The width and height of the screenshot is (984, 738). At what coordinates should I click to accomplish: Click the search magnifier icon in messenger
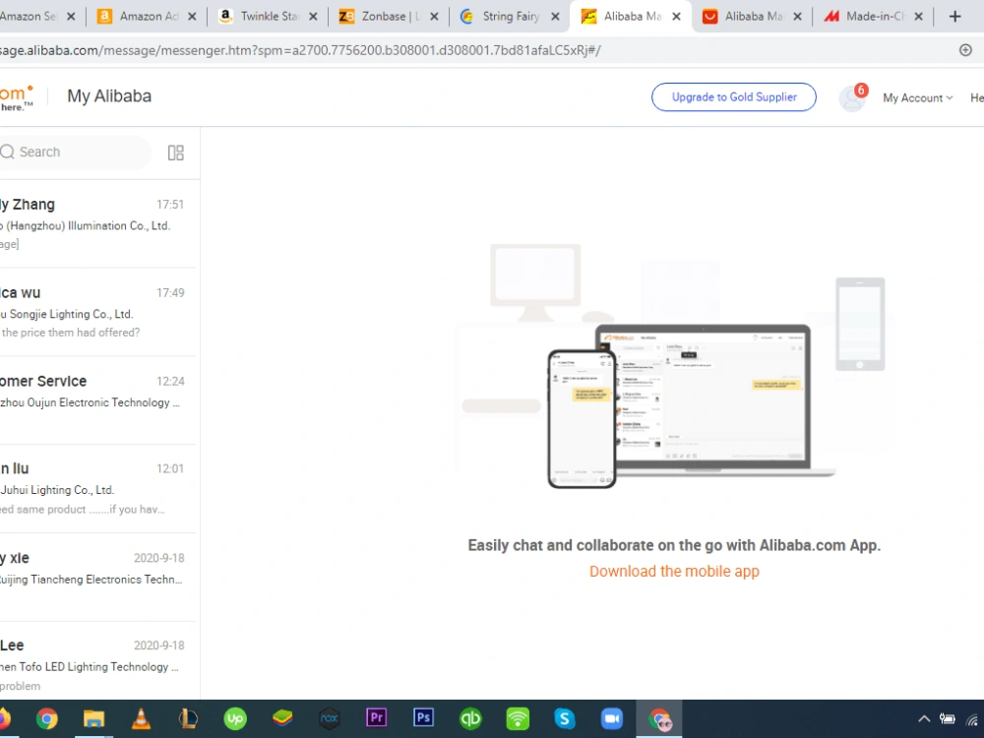tap(7, 152)
